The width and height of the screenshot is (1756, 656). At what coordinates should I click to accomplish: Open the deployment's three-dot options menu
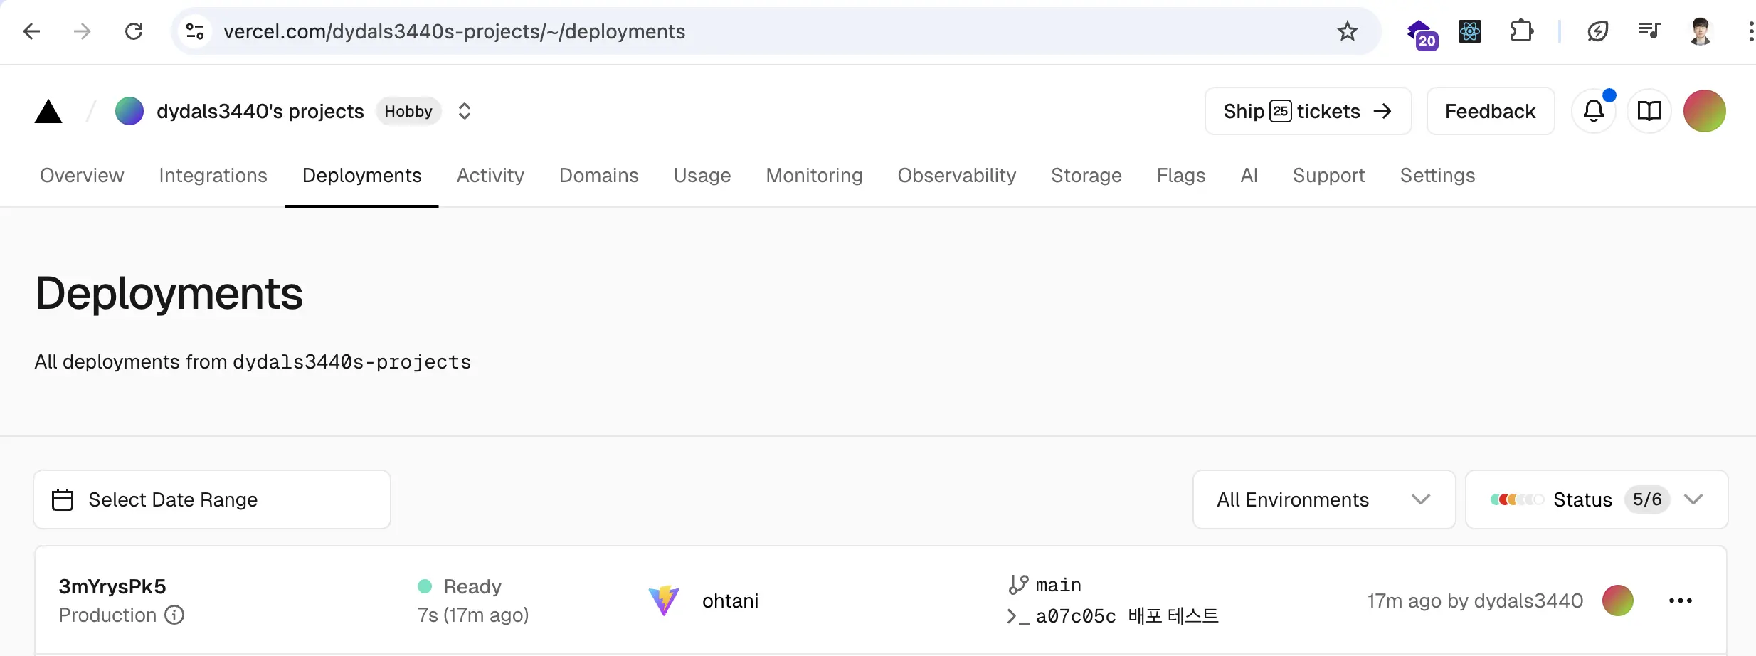coord(1681,600)
